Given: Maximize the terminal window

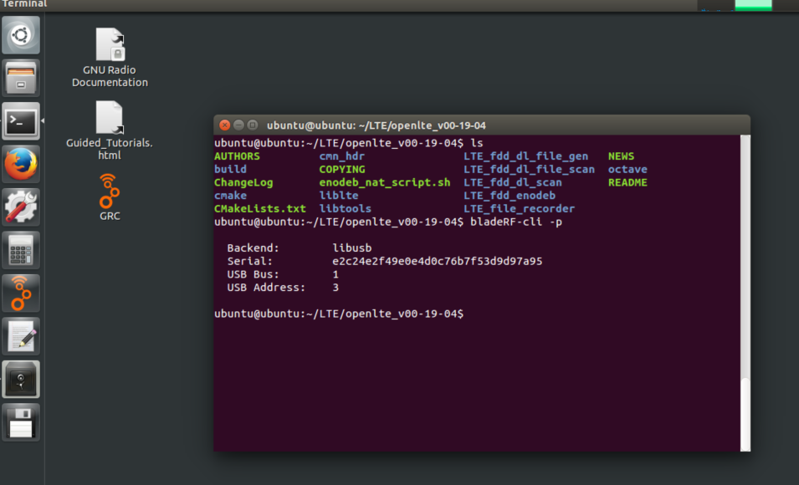Looking at the screenshot, I should point(252,125).
